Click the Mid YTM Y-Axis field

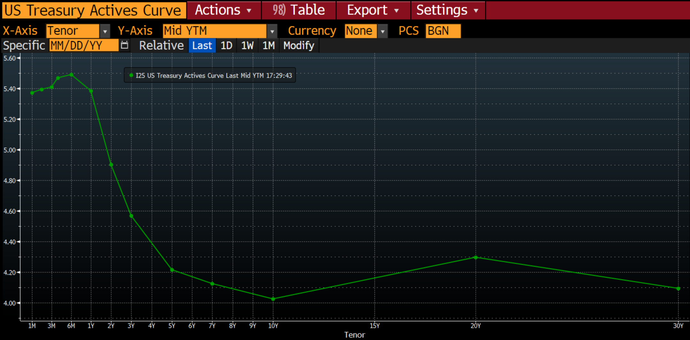(x=215, y=31)
